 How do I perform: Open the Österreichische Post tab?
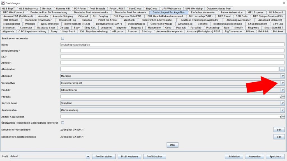pos(219,9)
